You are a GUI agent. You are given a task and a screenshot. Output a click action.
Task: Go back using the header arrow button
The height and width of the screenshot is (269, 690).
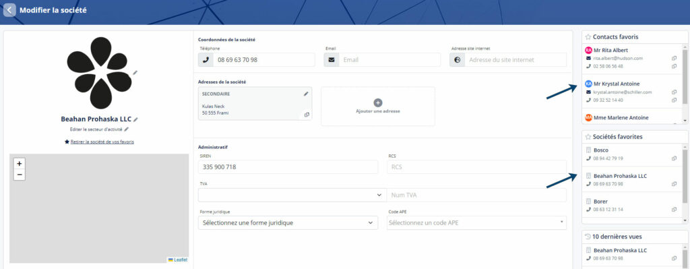pyautogui.click(x=9, y=9)
